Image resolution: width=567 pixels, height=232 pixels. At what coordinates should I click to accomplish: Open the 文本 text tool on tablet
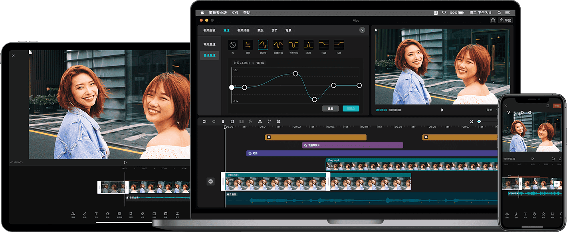tap(96, 215)
